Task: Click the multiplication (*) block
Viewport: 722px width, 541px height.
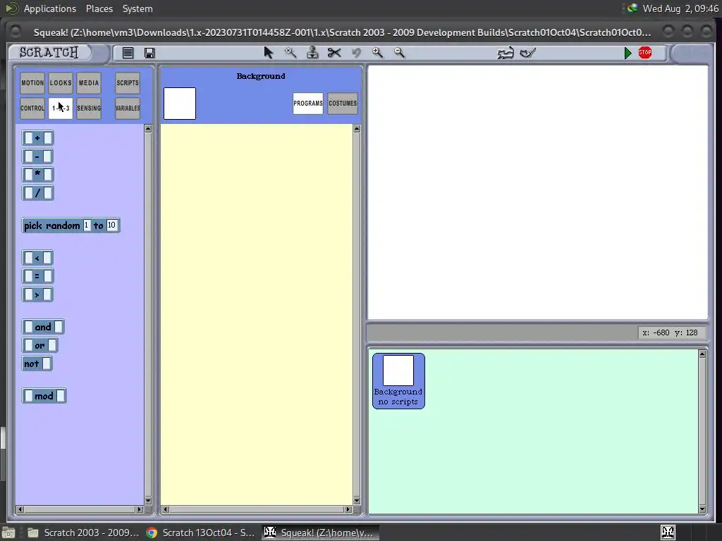Action: (x=38, y=175)
